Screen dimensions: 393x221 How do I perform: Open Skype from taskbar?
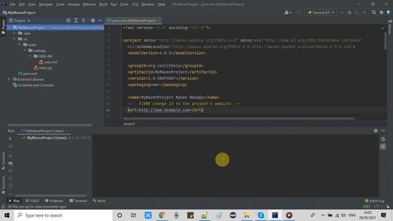260,215
